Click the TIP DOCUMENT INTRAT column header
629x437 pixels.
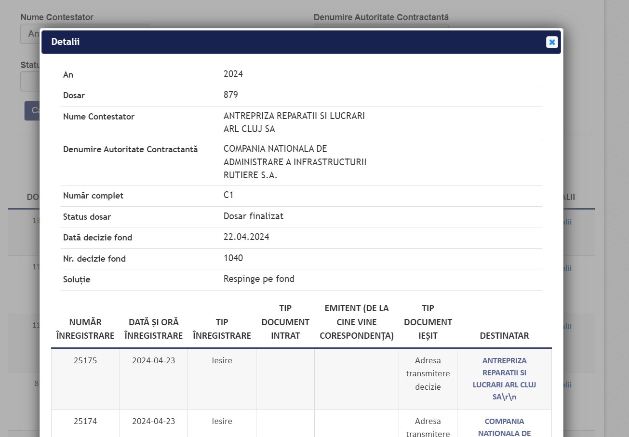(285, 322)
